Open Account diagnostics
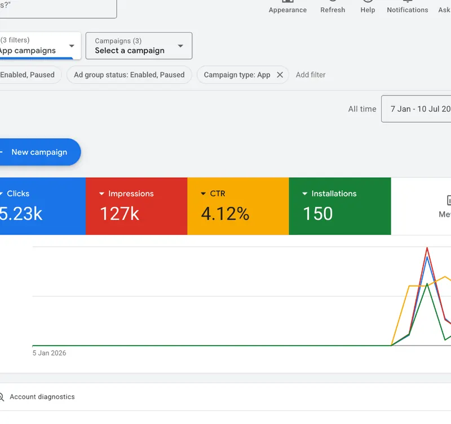The height and width of the screenshot is (424, 451). point(42,397)
